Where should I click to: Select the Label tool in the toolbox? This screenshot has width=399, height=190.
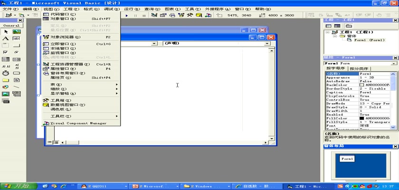(x=6, y=38)
